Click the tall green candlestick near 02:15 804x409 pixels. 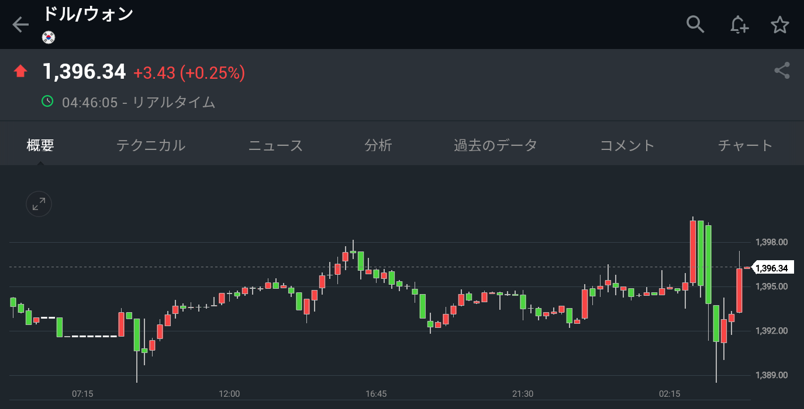coord(708,264)
